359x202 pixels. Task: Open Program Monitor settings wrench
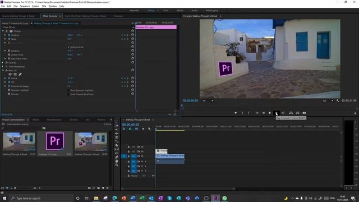click(338, 100)
